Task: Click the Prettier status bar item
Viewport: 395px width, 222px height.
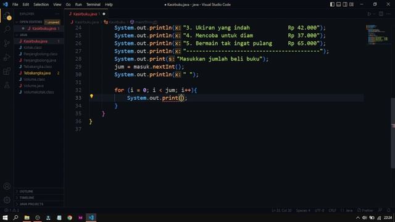Action: point(365,210)
